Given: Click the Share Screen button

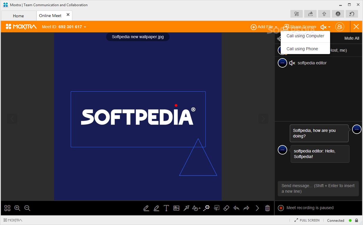Looking at the screenshot, I should [x=299, y=27].
